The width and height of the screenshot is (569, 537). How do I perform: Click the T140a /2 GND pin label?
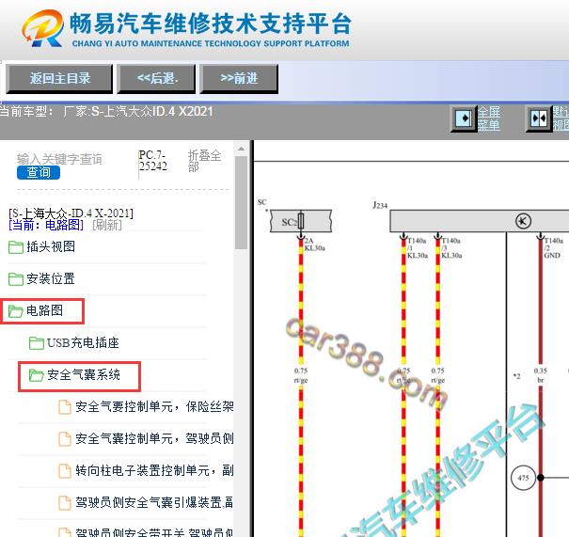553,248
